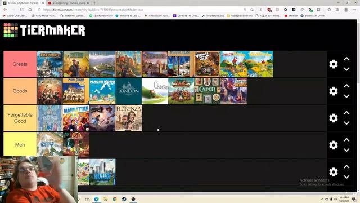Open a new browser tab

coord(94,3)
